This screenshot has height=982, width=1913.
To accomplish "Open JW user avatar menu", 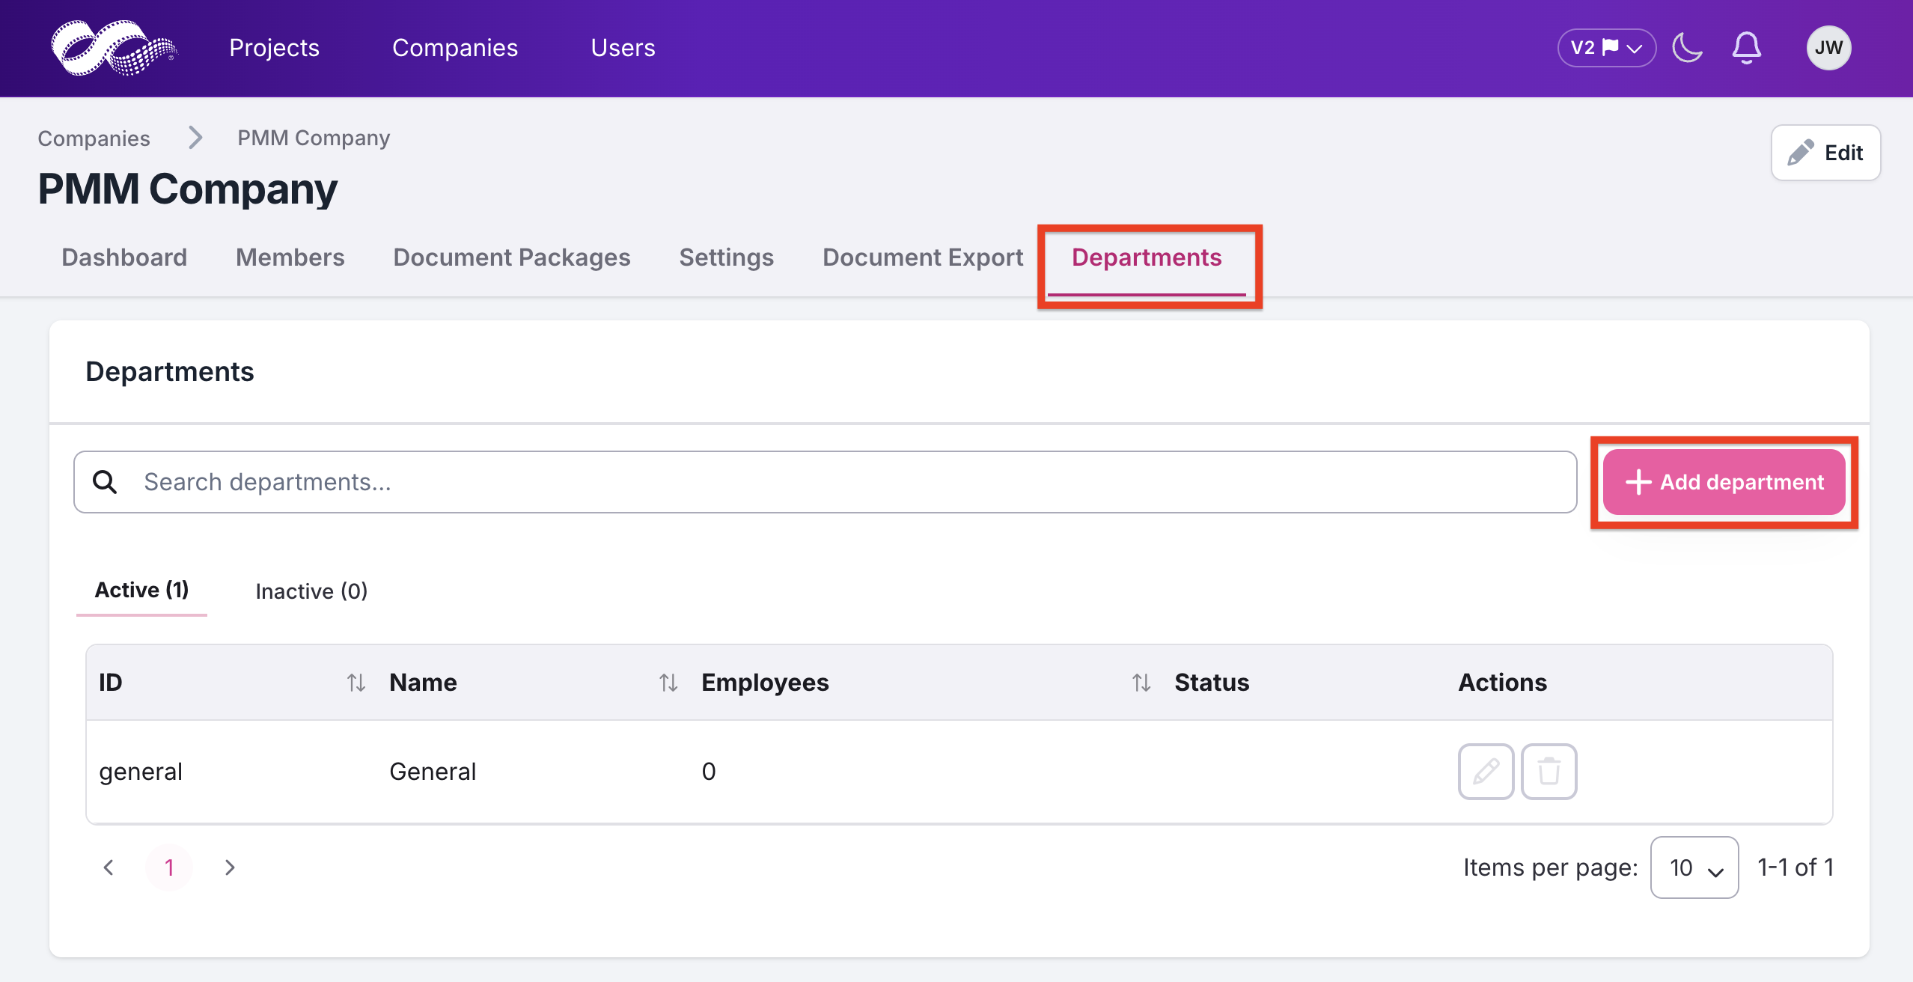I will coord(1828,48).
